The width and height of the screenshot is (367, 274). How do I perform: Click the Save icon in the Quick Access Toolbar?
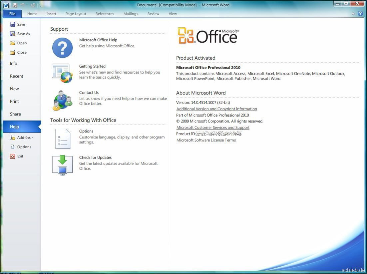[x=15, y=5]
